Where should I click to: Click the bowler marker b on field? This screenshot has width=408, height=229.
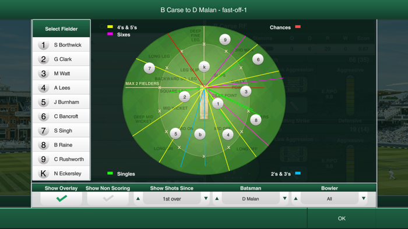(200, 134)
